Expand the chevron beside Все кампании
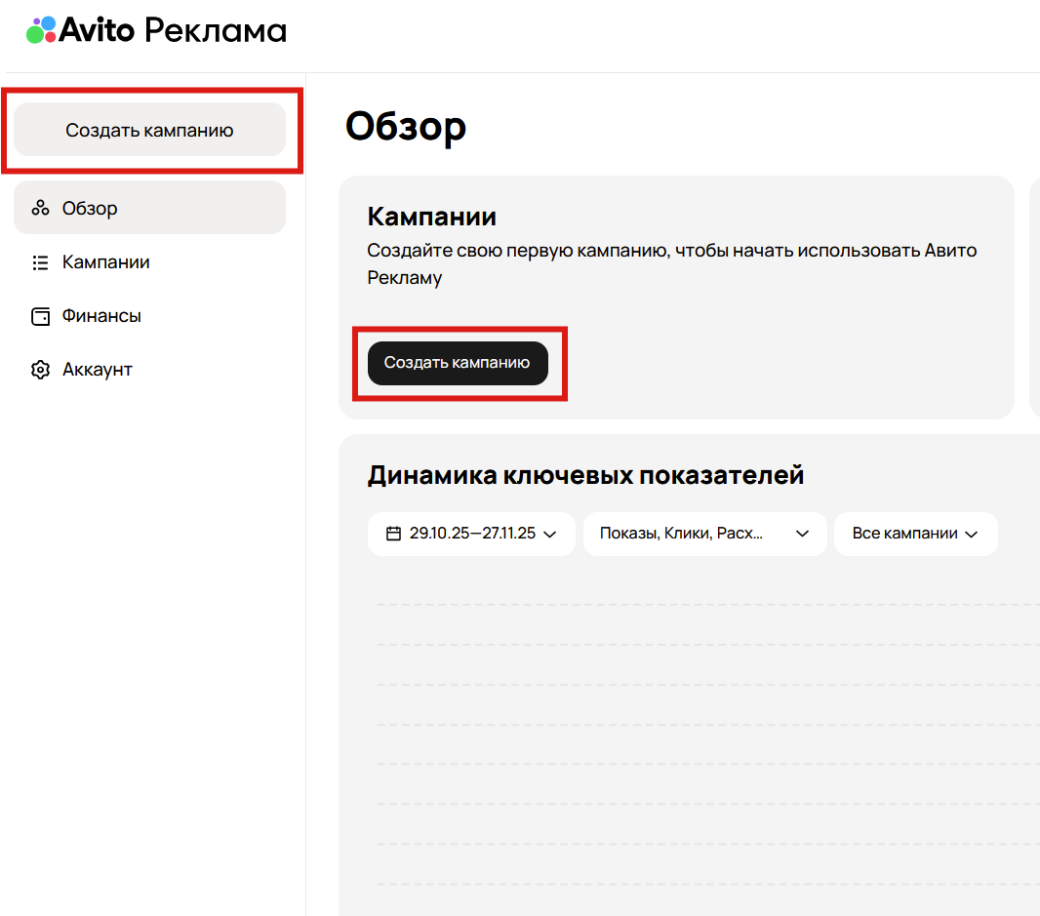The width and height of the screenshot is (1040, 916). tap(972, 534)
